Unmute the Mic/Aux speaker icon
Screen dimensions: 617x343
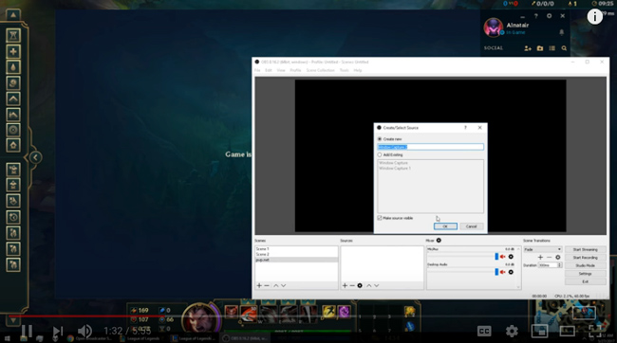(503, 257)
